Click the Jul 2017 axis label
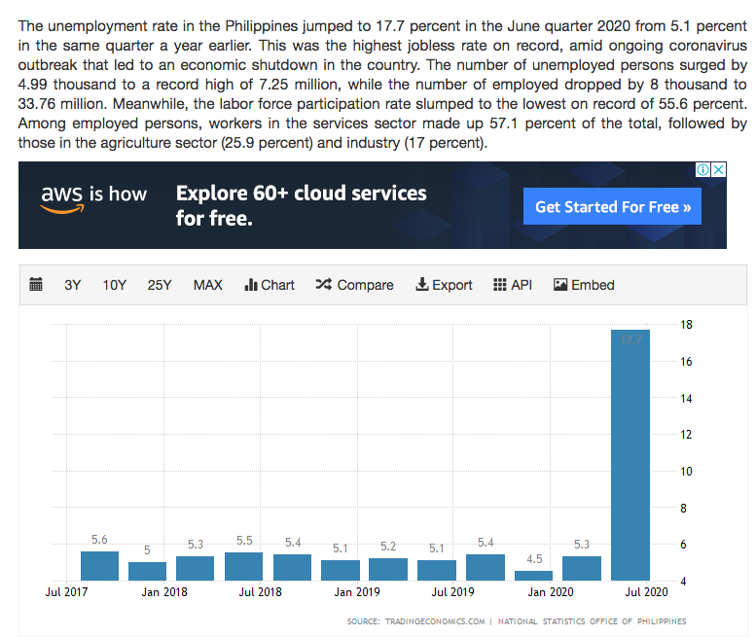This screenshot has width=756, height=637. tap(66, 591)
